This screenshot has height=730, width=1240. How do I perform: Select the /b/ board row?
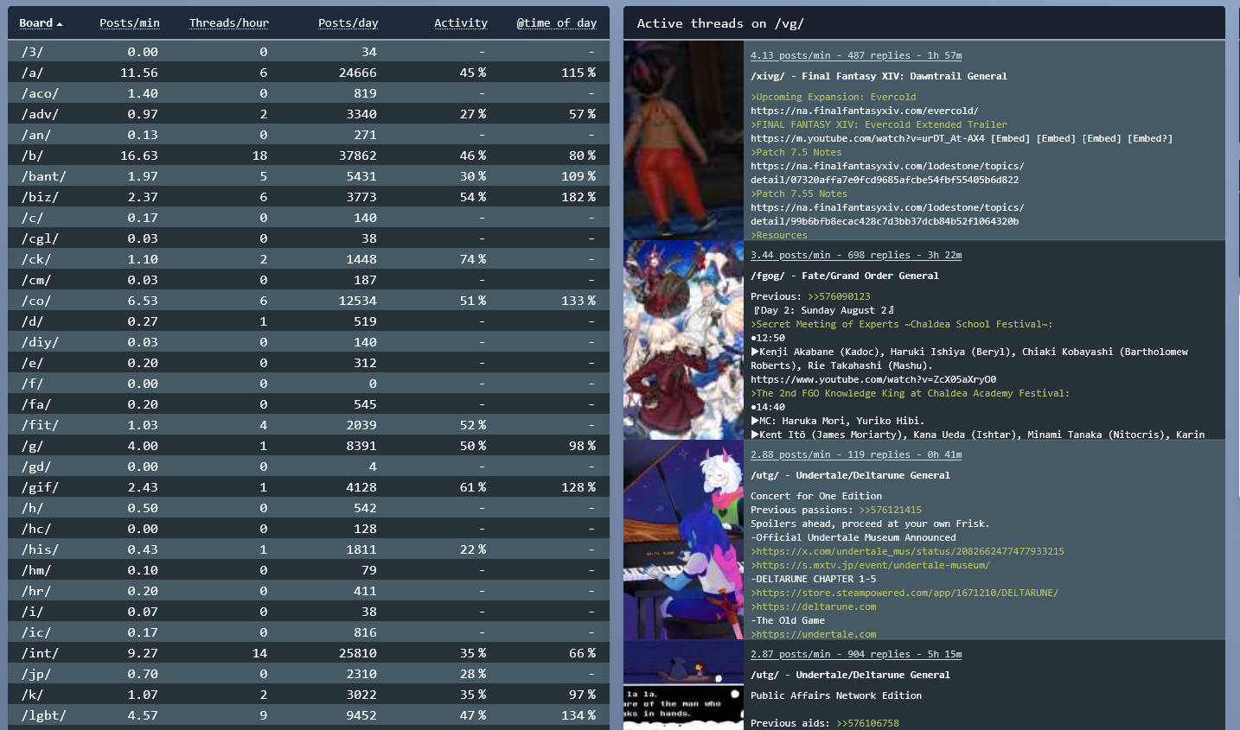pyautogui.click(x=309, y=156)
